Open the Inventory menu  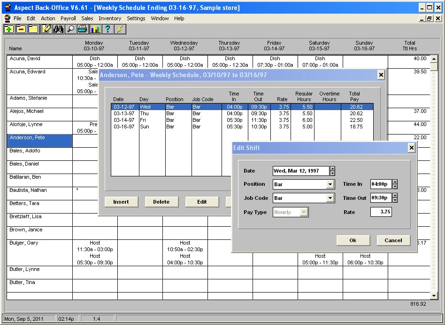110,18
